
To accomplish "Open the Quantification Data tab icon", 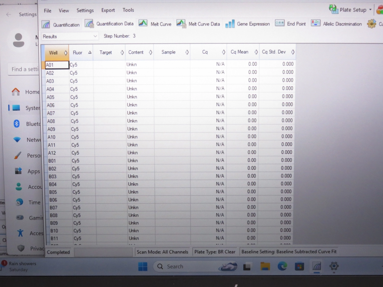I will coord(89,24).
